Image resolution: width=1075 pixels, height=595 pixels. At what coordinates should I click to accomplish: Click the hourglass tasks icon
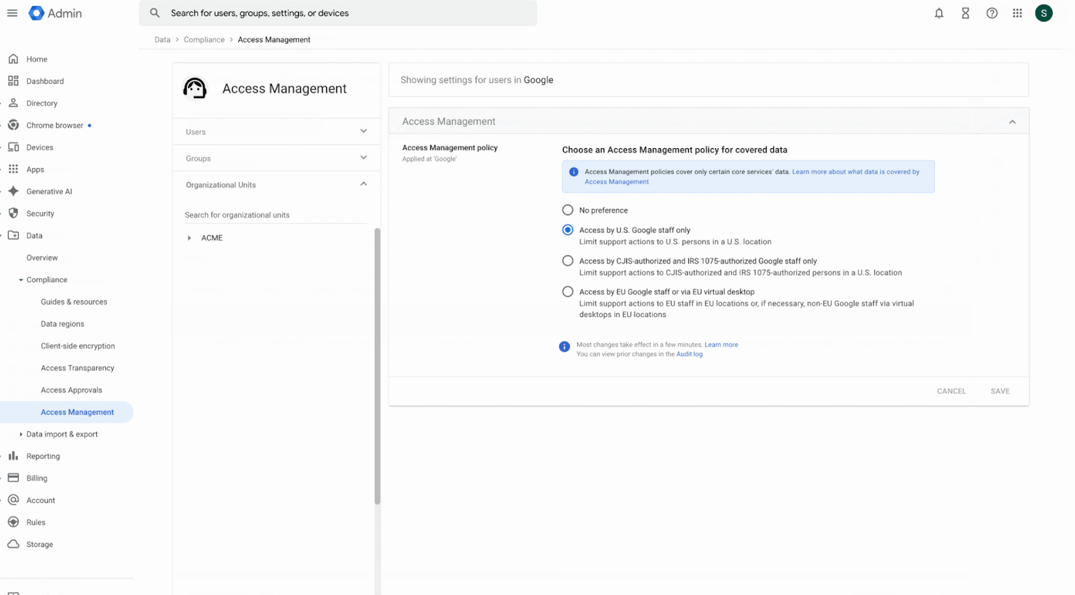(965, 14)
